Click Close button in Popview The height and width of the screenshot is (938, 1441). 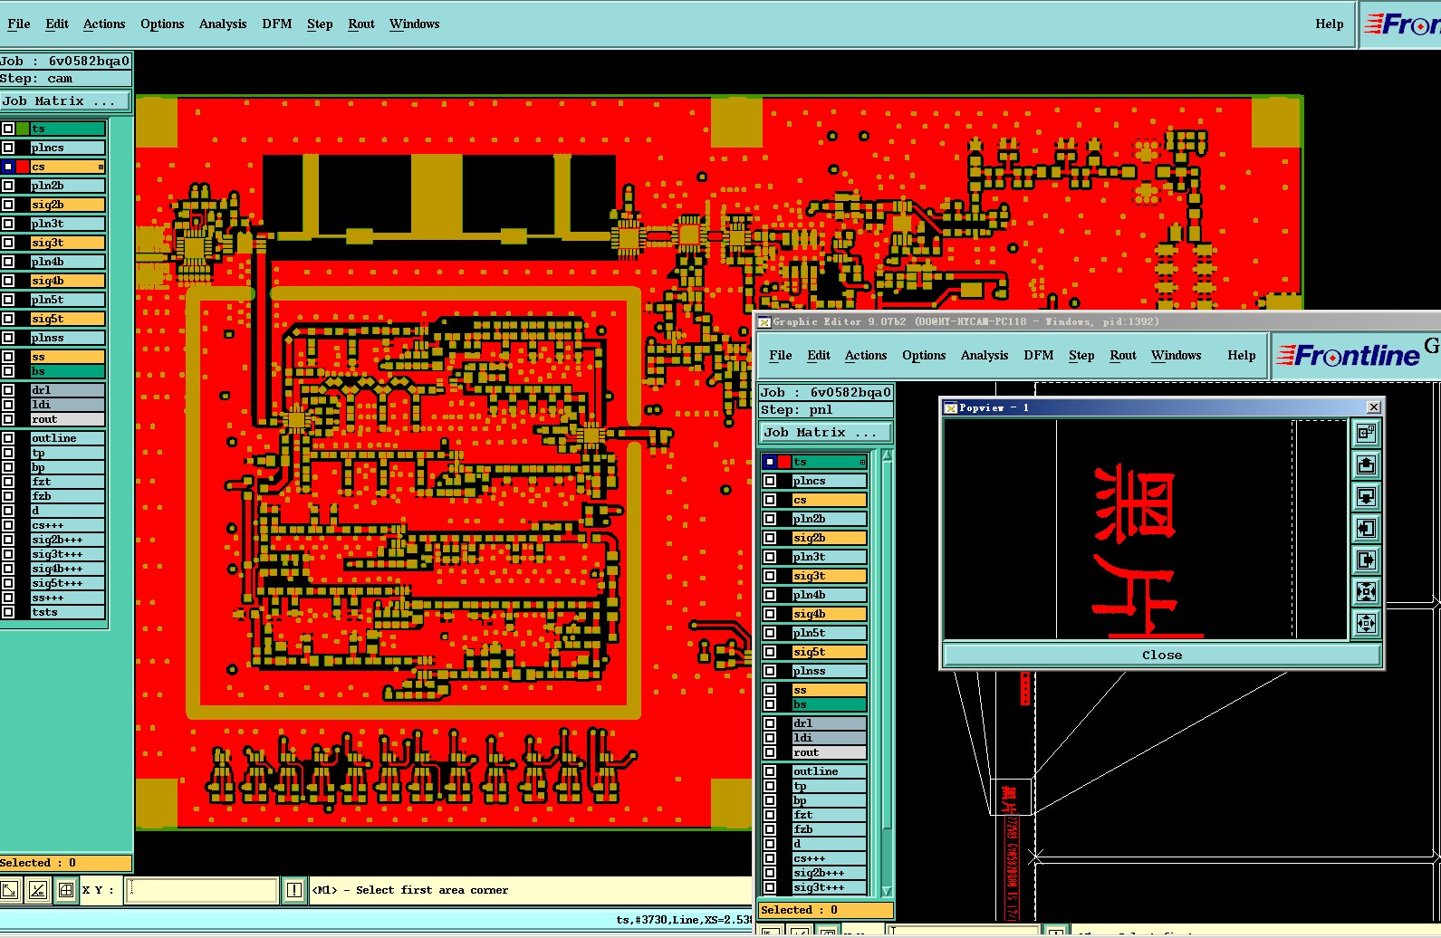[x=1162, y=655]
